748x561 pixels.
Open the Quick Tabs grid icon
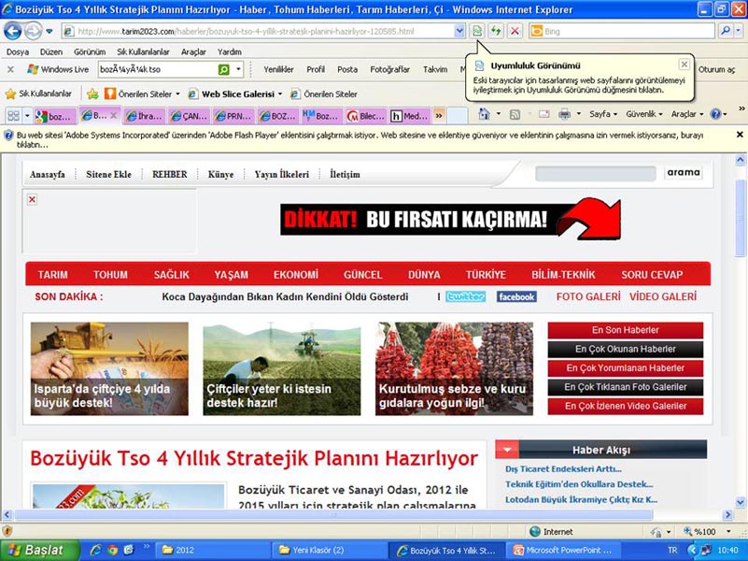click(x=13, y=116)
